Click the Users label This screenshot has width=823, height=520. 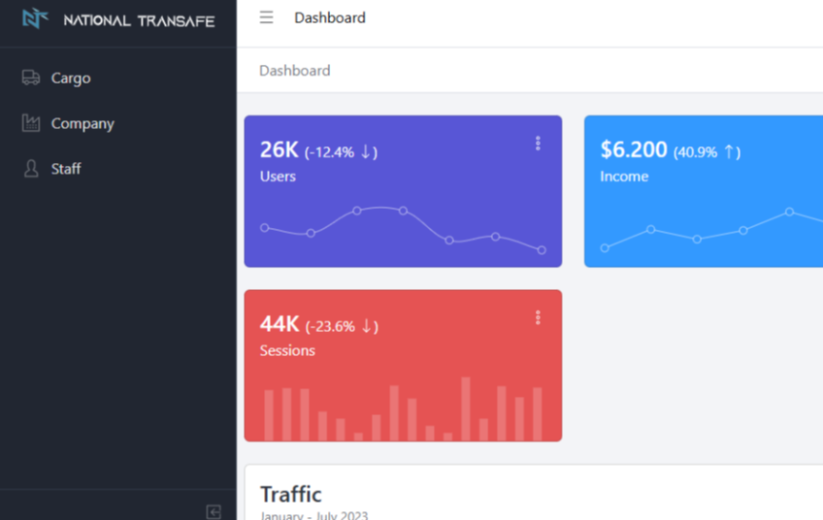click(278, 177)
